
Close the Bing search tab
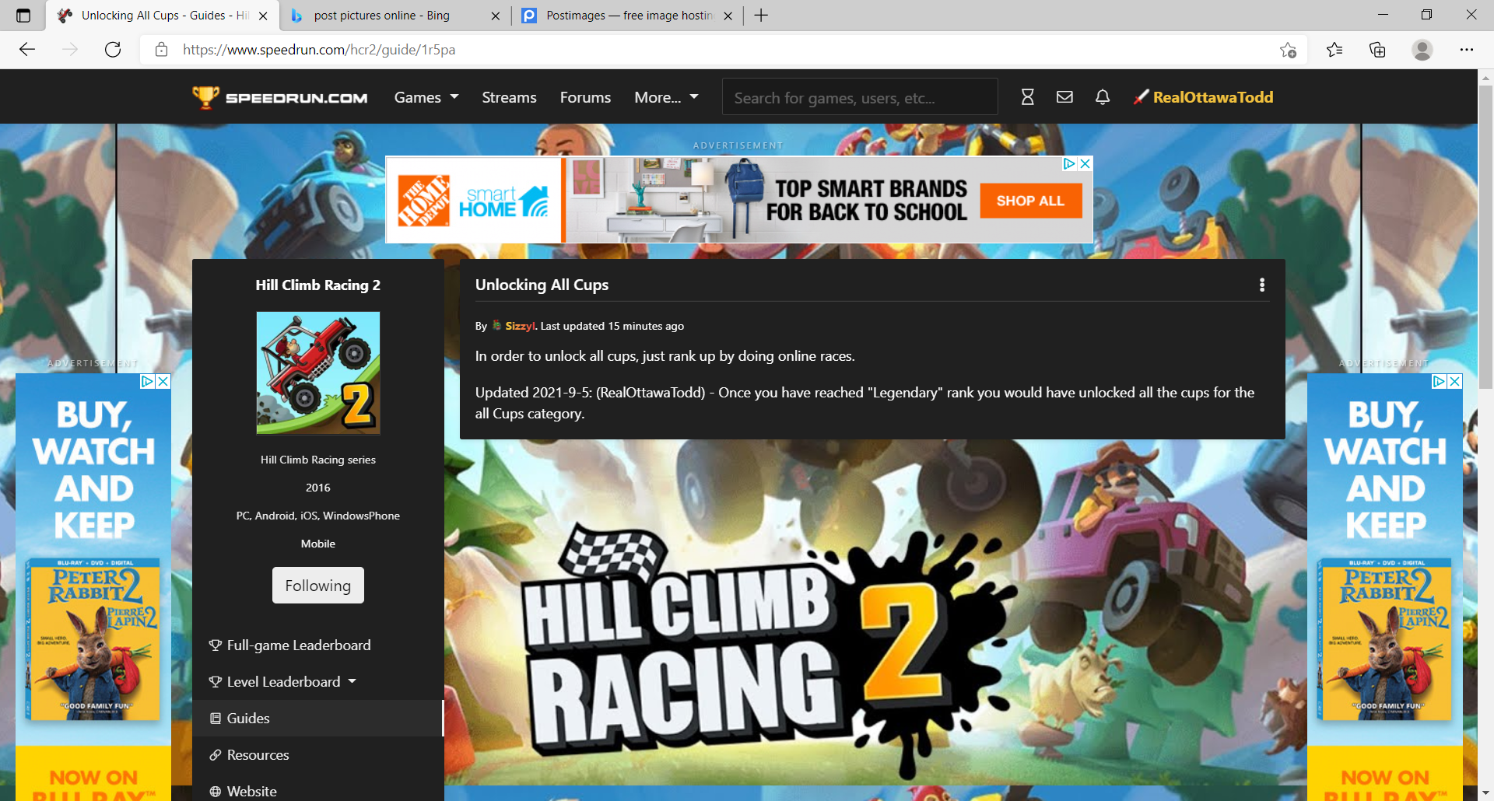[x=496, y=16]
